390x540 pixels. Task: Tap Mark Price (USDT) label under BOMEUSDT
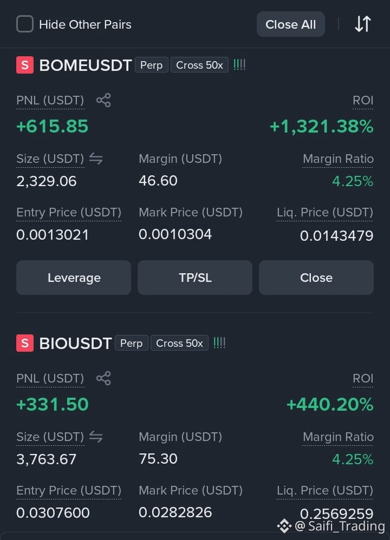191,213
